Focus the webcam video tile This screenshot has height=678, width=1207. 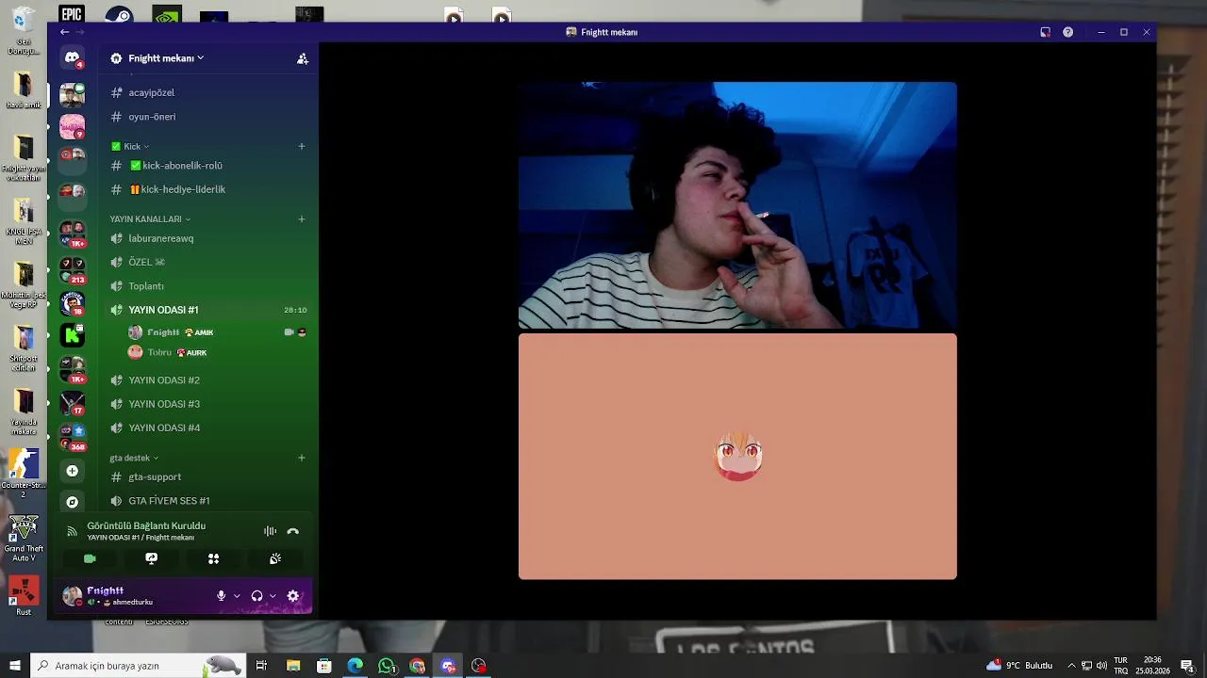click(x=737, y=205)
